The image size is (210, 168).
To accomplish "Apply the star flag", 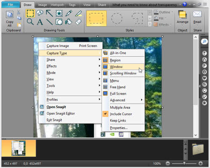I will pyautogui.click(x=205, y=103).
